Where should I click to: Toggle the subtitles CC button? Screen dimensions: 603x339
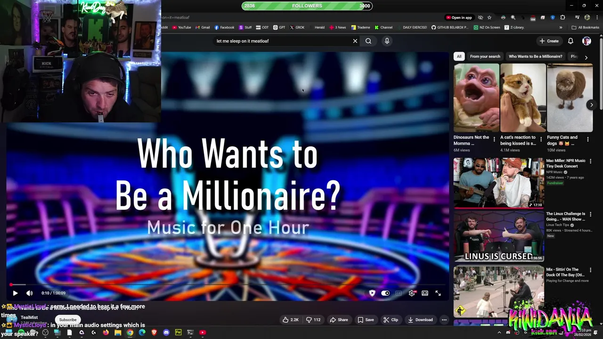click(x=399, y=293)
